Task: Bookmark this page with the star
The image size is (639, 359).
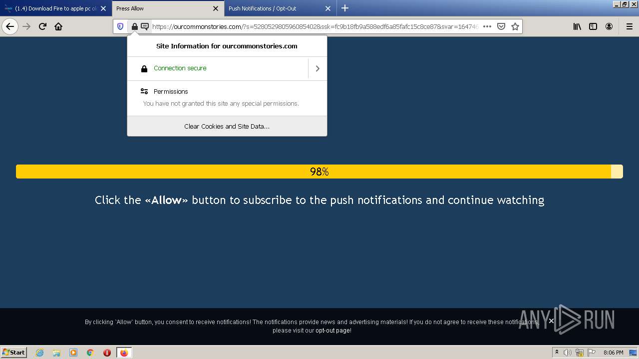Action: [x=515, y=26]
